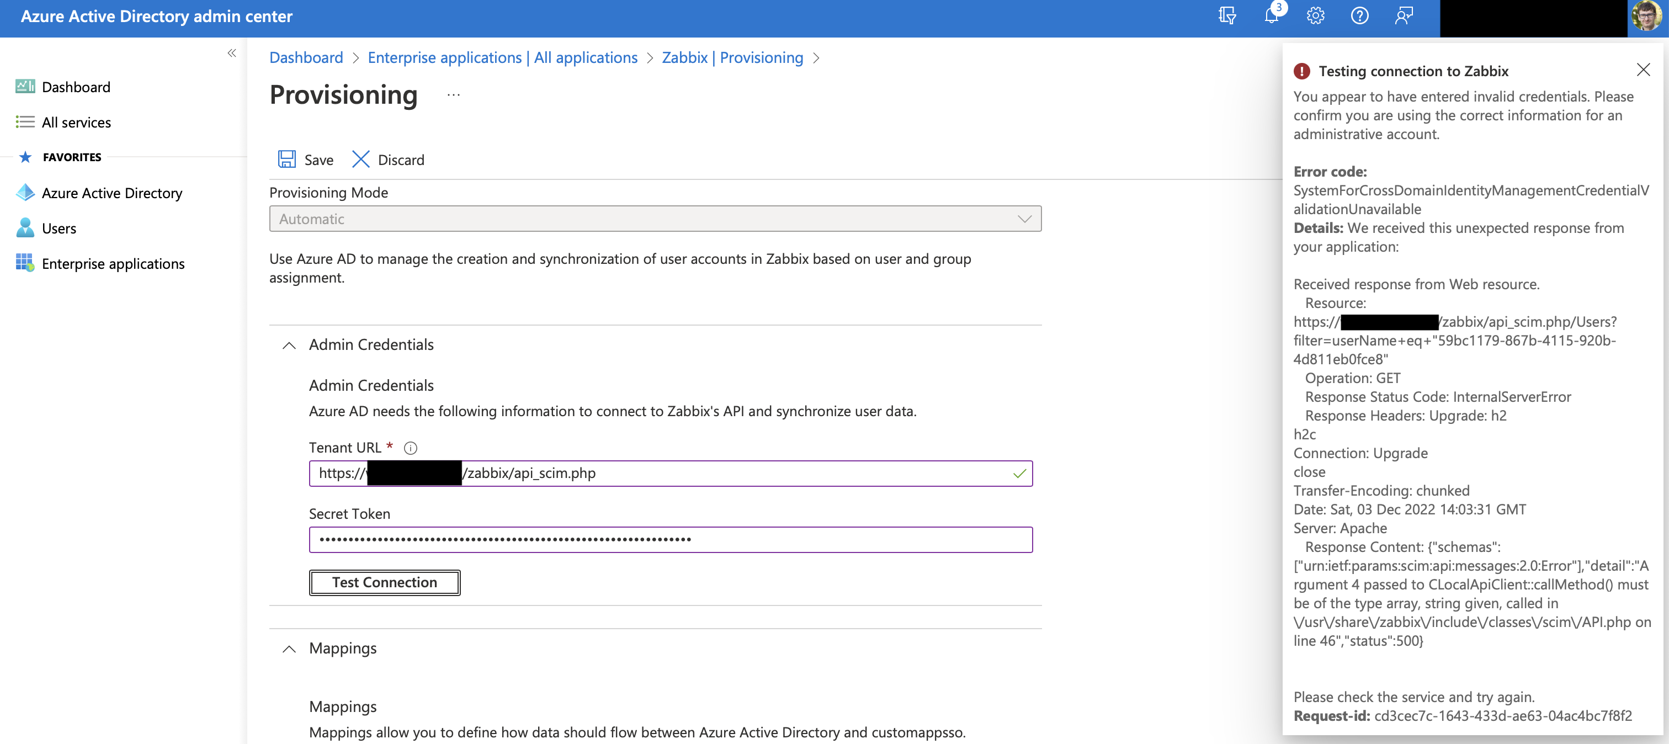Screen dimensions: 1669x744
Task: Click the Error code label
Action: [1330, 171]
